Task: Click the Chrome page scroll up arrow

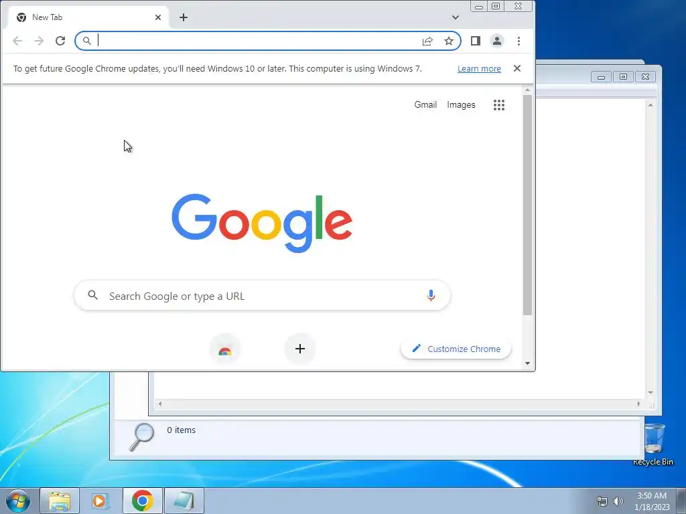Action: [x=528, y=90]
